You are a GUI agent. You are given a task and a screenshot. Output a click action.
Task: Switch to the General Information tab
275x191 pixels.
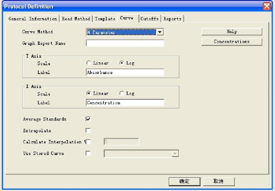[x=33, y=19]
